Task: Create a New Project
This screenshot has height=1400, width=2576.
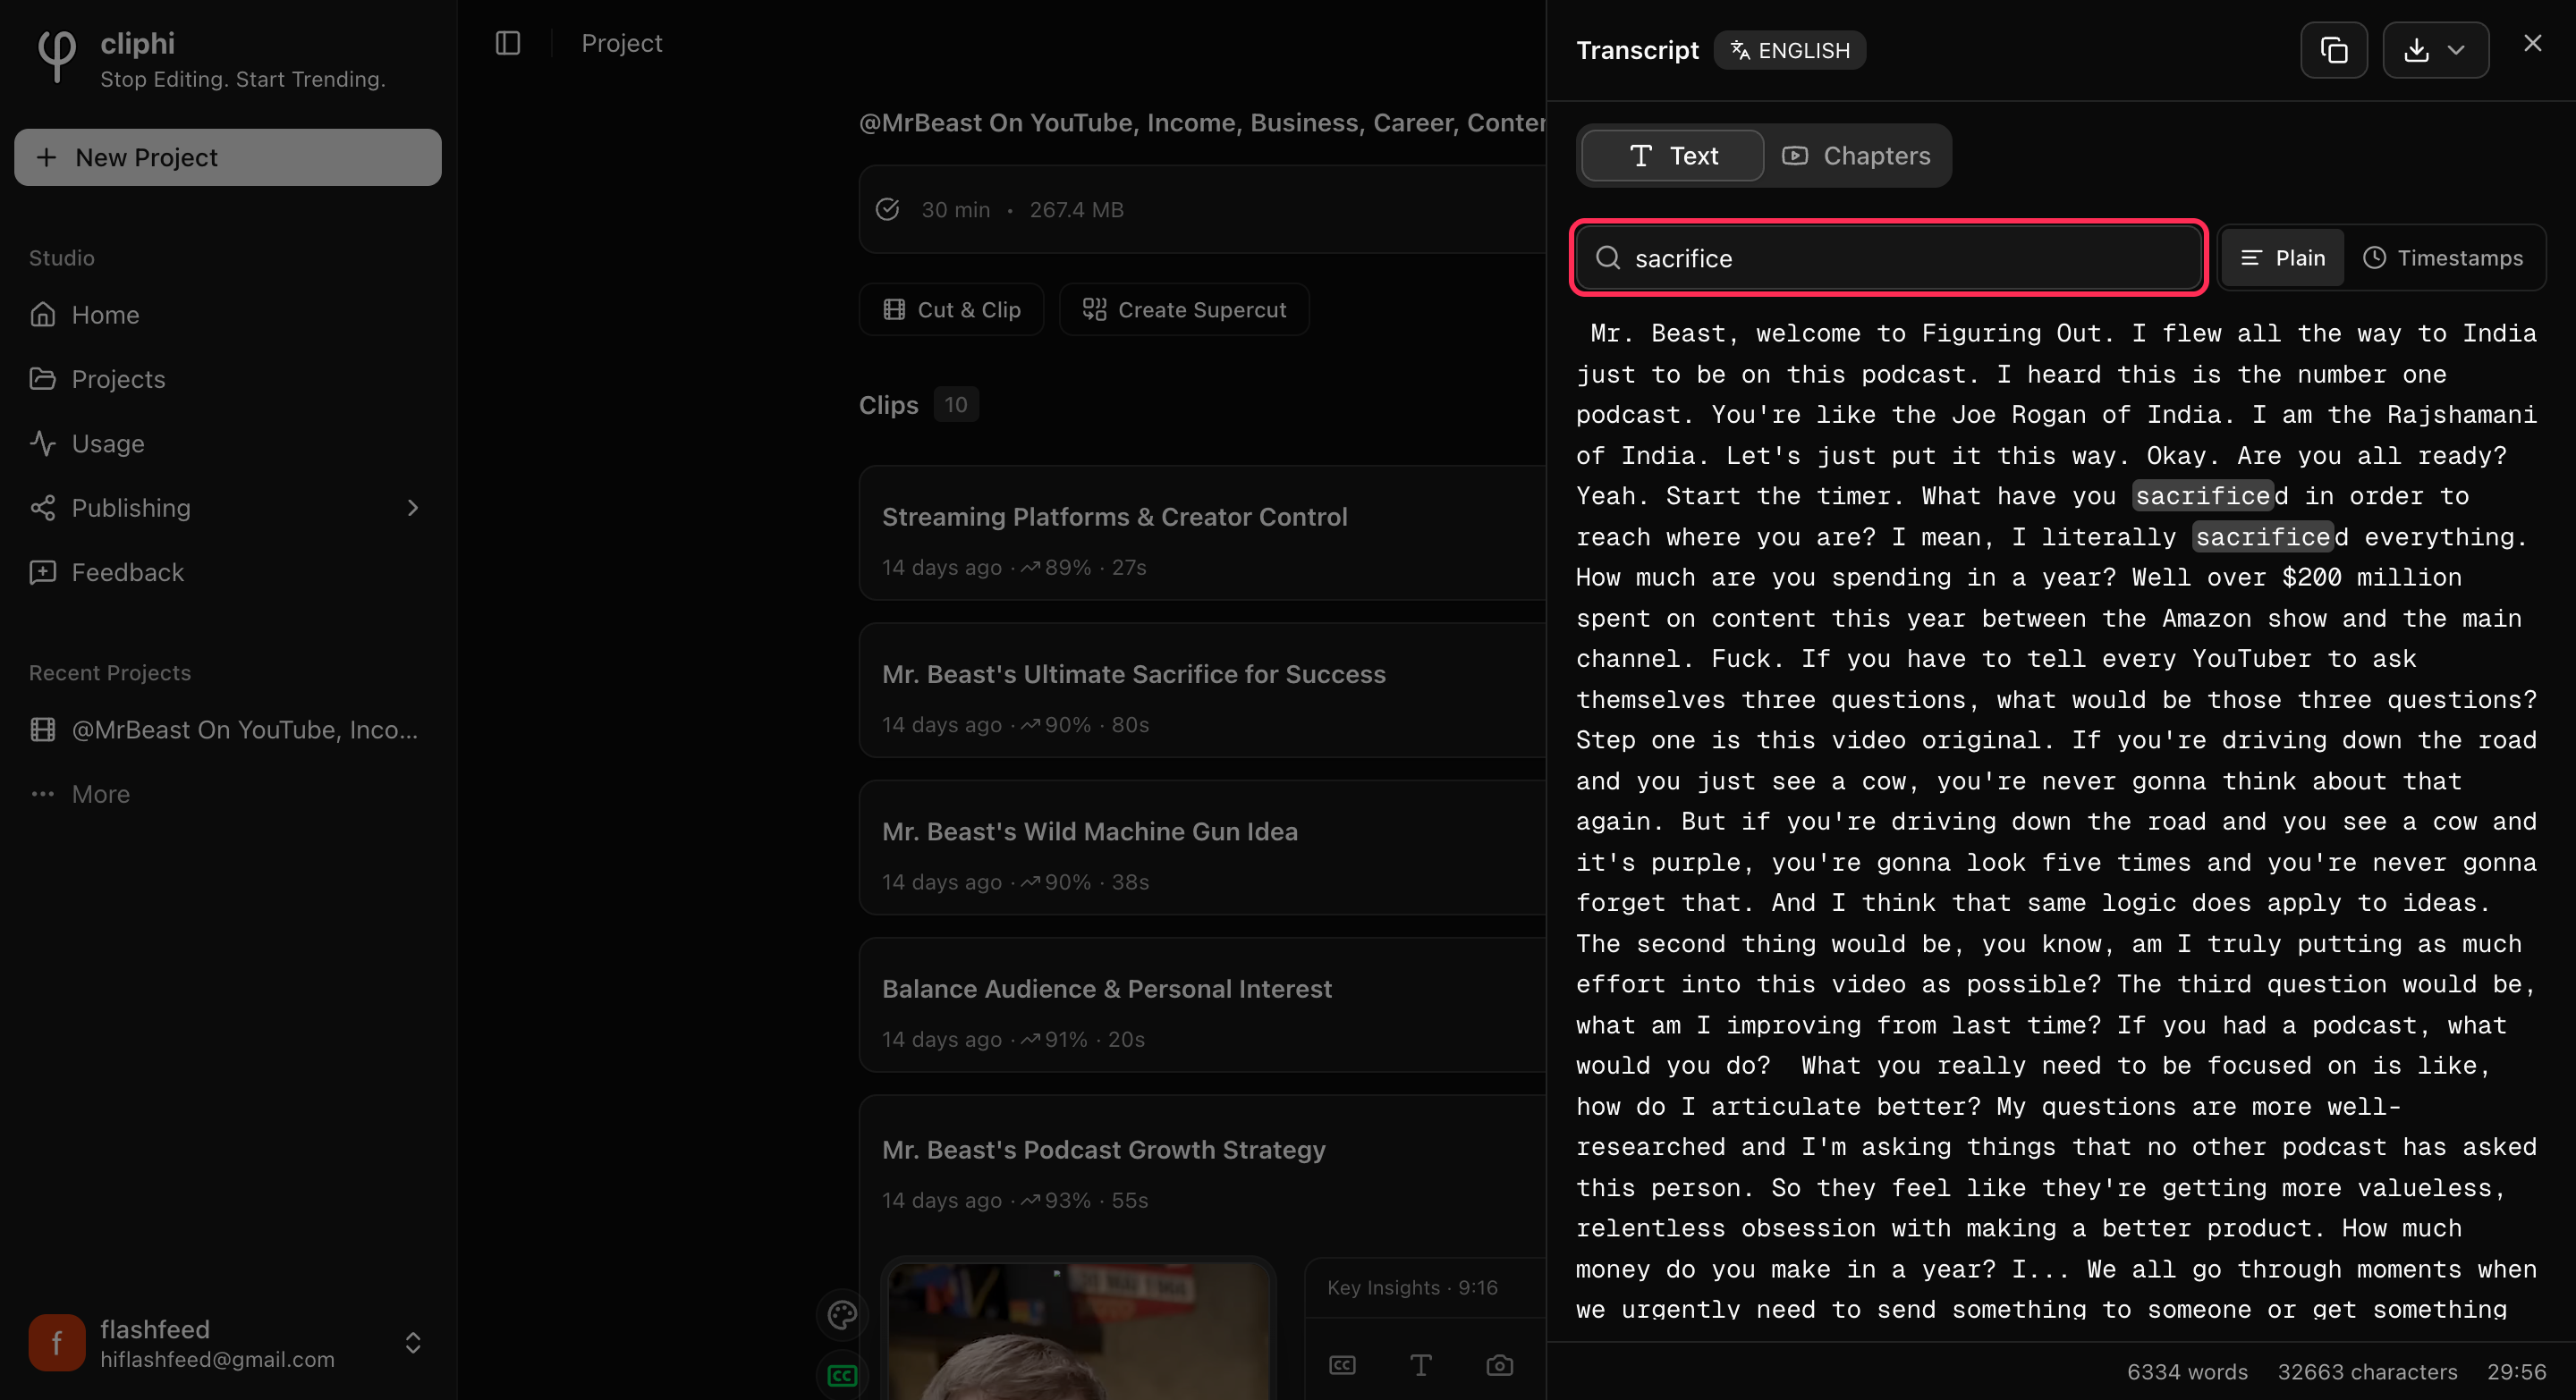Action: coord(228,156)
